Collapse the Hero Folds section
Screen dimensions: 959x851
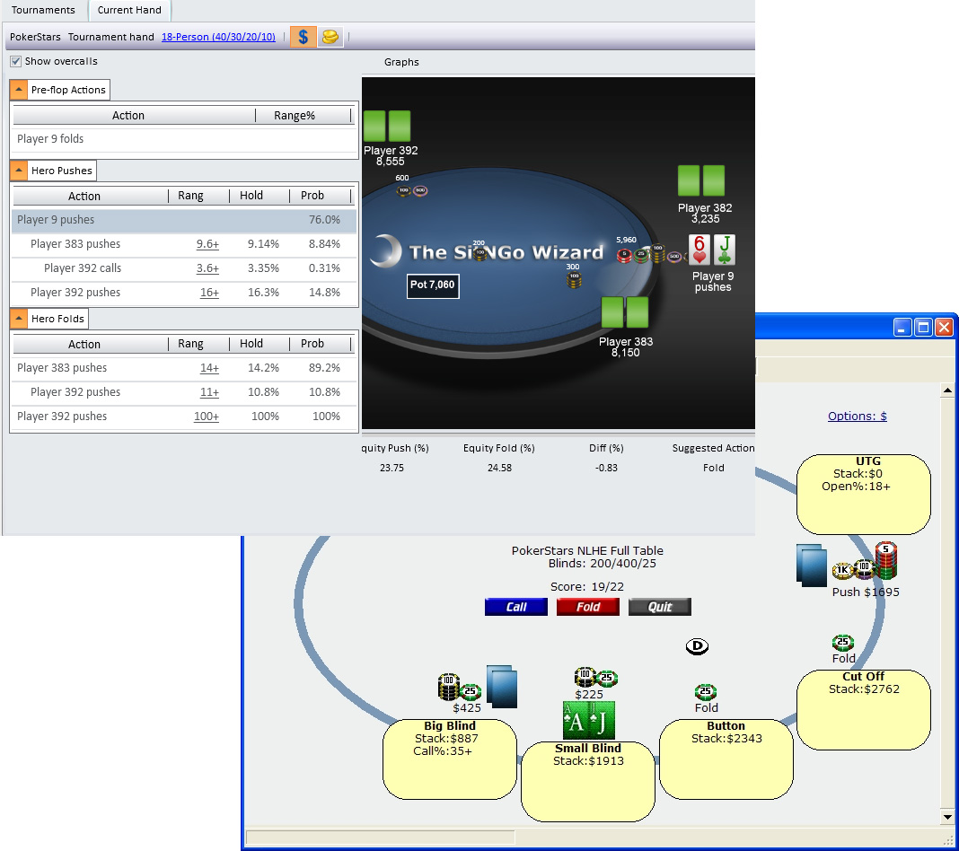(18, 319)
